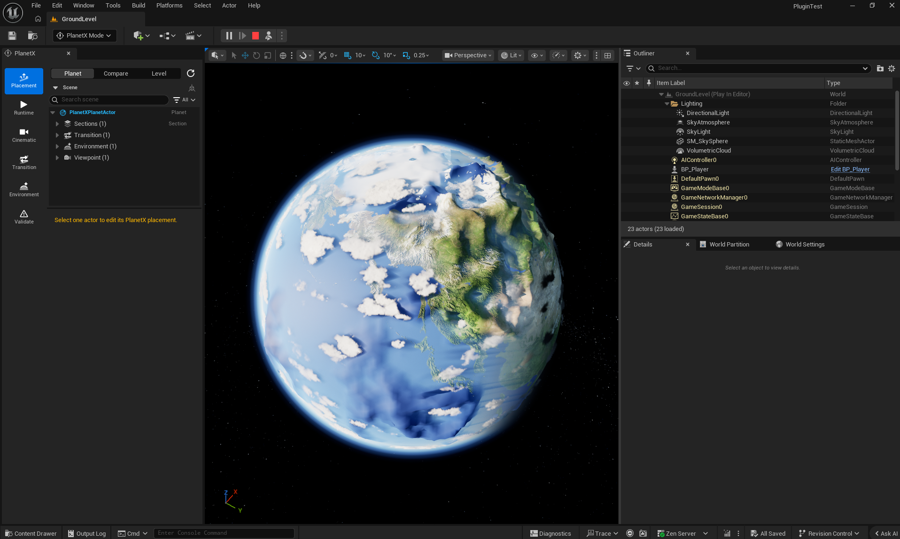This screenshot has width=900, height=539.
Task: Select the Placement tool in PlanetX sidebar
Action: (24, 81)
